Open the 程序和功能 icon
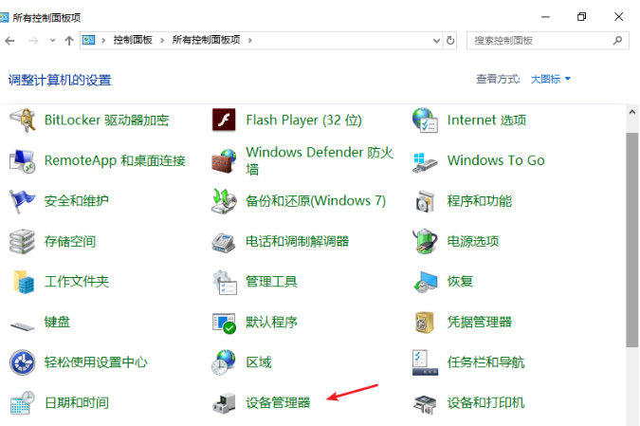Image resolution: width=640 pixels, height=426 pixels. 425,201
